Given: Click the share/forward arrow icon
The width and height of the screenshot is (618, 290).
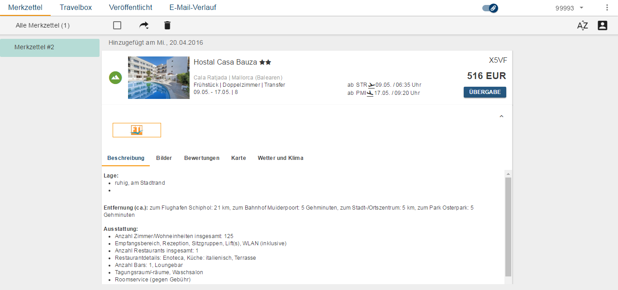Looking at the screenshot, I should coord(144,25).
